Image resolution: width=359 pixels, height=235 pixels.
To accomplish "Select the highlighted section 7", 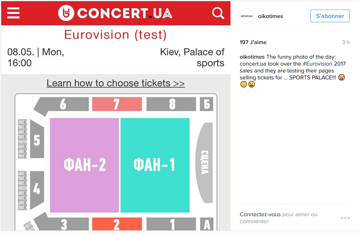I will click(117, 104).
